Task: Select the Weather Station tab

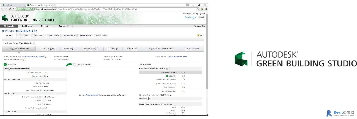Action: 101,35
